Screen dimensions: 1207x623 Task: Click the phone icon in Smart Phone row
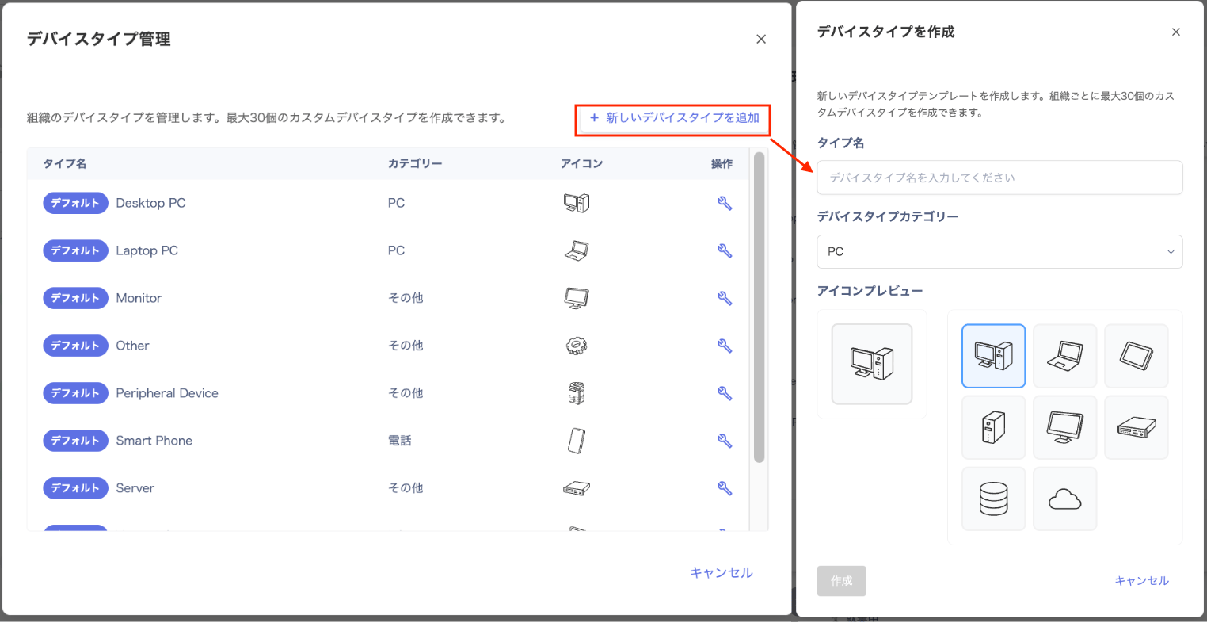pyautogui.click(x=577, y=441)
